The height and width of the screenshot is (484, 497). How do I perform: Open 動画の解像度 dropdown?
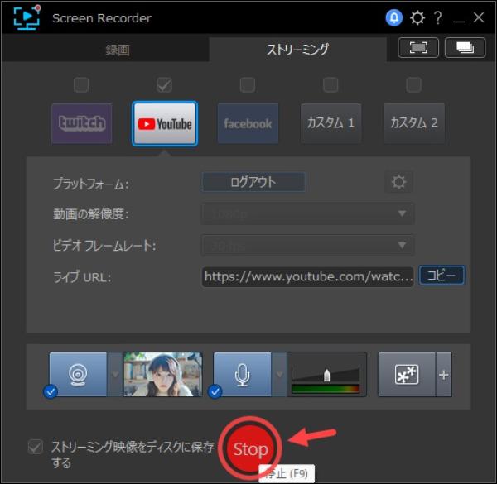(308, 214)
